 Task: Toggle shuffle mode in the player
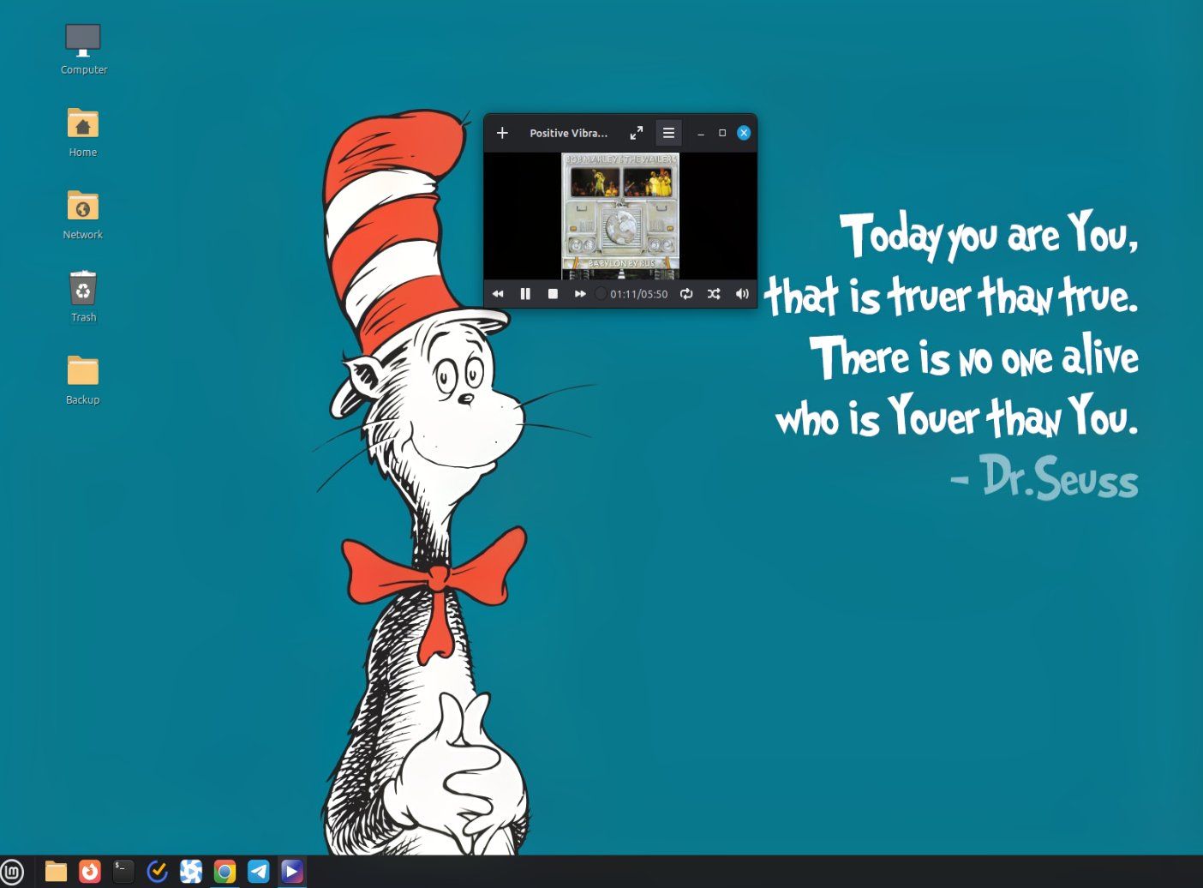tap(714, 294)
